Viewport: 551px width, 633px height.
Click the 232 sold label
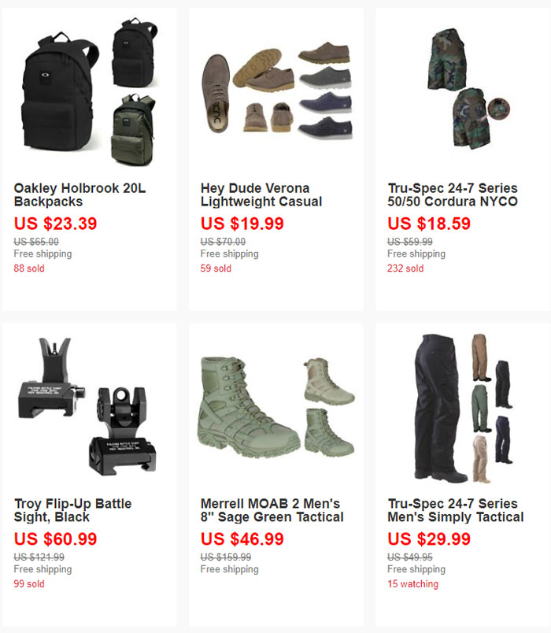pos(405,268)
